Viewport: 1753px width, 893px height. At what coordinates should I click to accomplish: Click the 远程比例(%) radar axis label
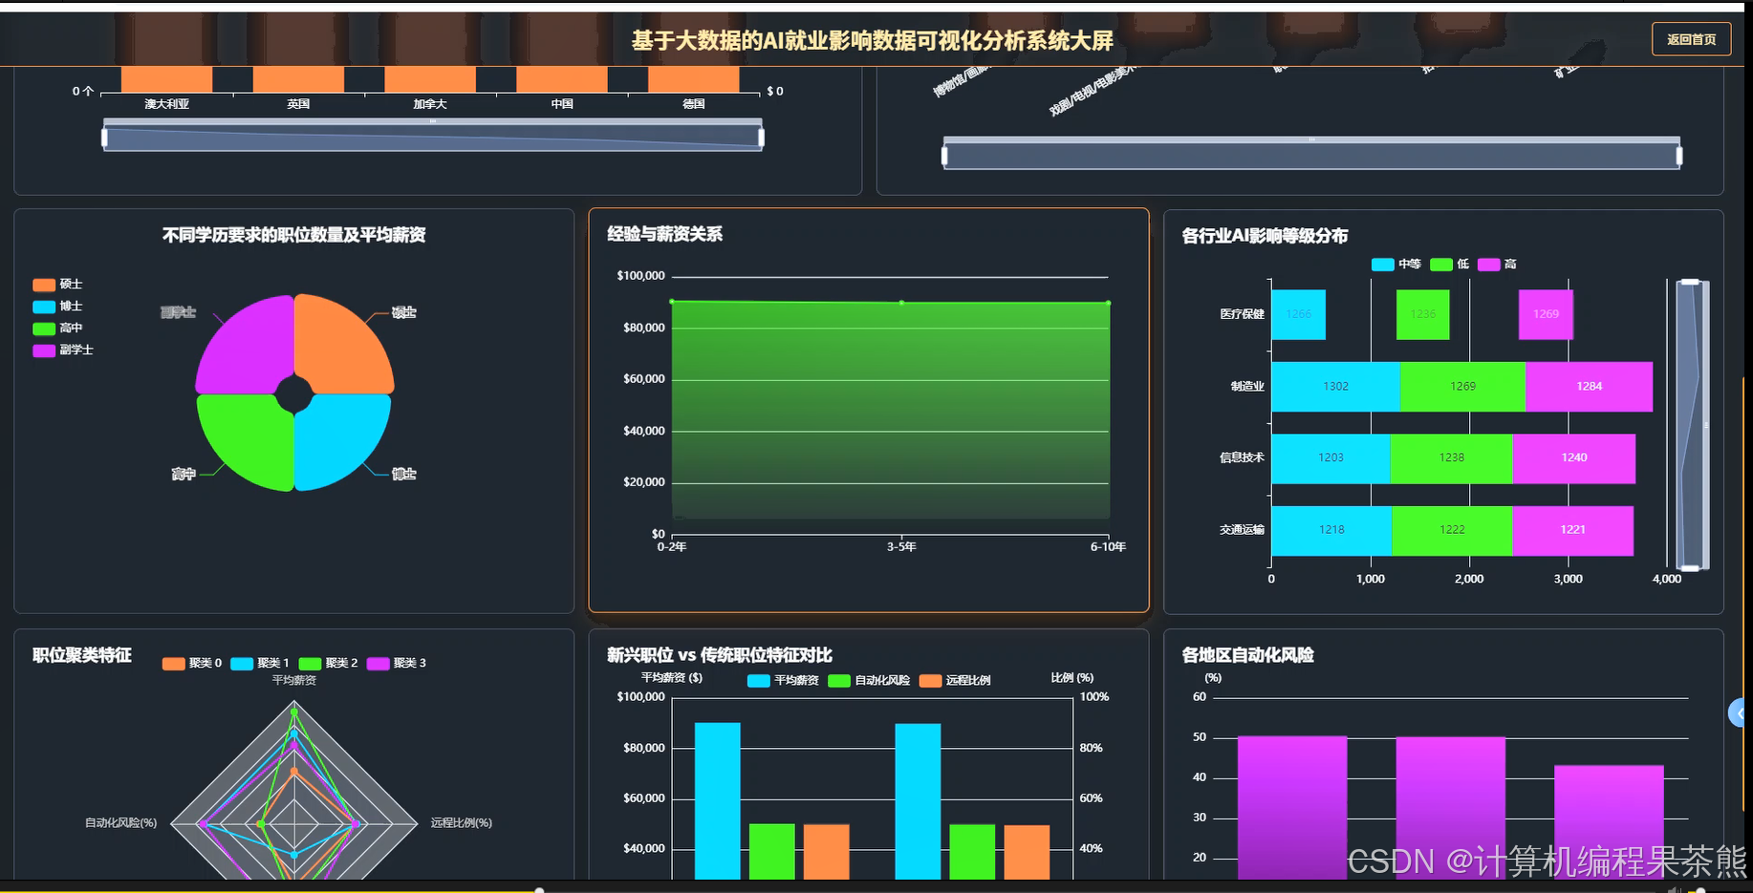point(462,823)
